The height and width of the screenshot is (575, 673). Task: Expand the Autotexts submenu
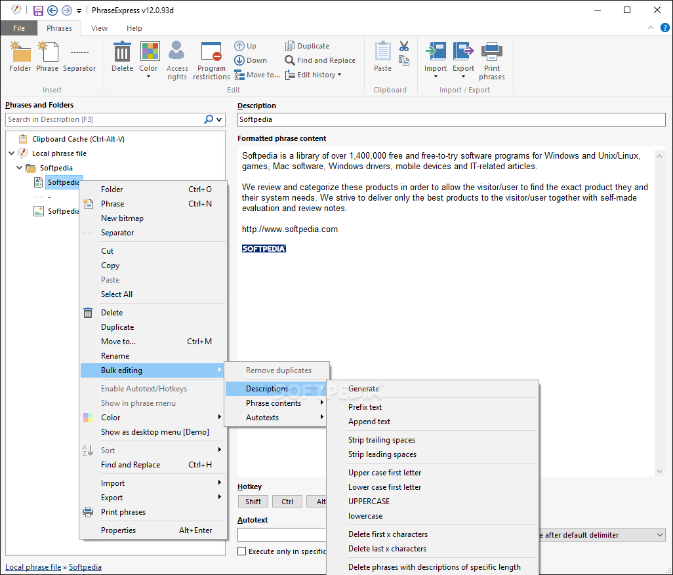(275, 418)
